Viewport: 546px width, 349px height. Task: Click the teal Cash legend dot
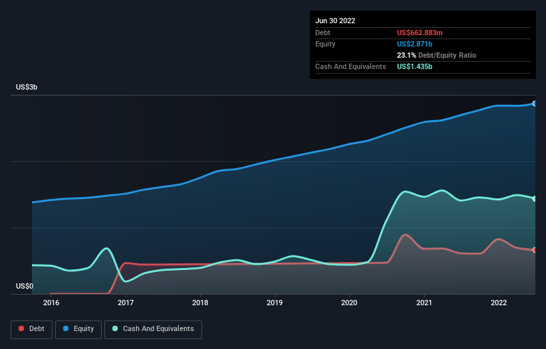115,328
